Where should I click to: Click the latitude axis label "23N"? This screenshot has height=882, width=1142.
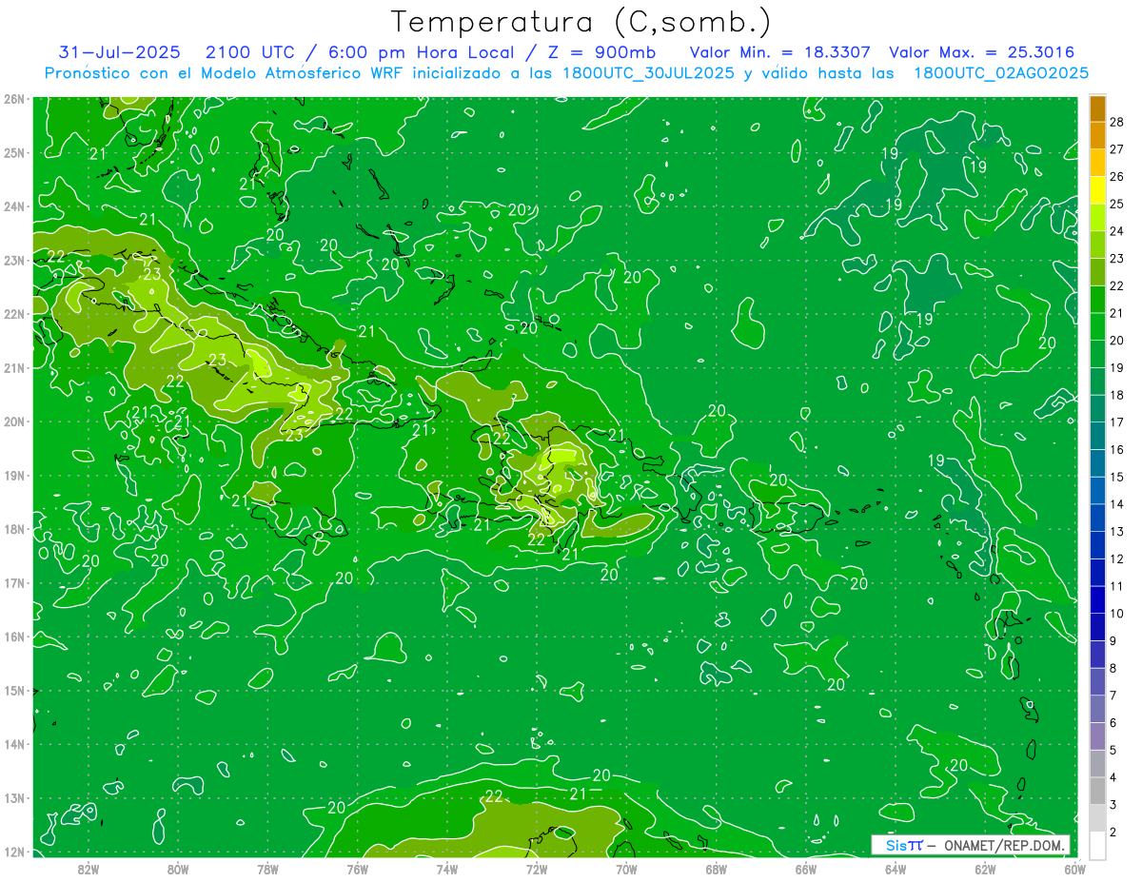(14, 261)
